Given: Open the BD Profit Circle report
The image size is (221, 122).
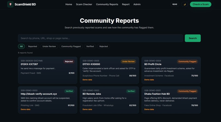Looking at the screenshot, I should [x=171, y=70].
